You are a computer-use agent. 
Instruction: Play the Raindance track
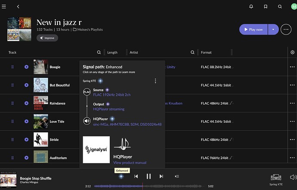click(26, 103)
